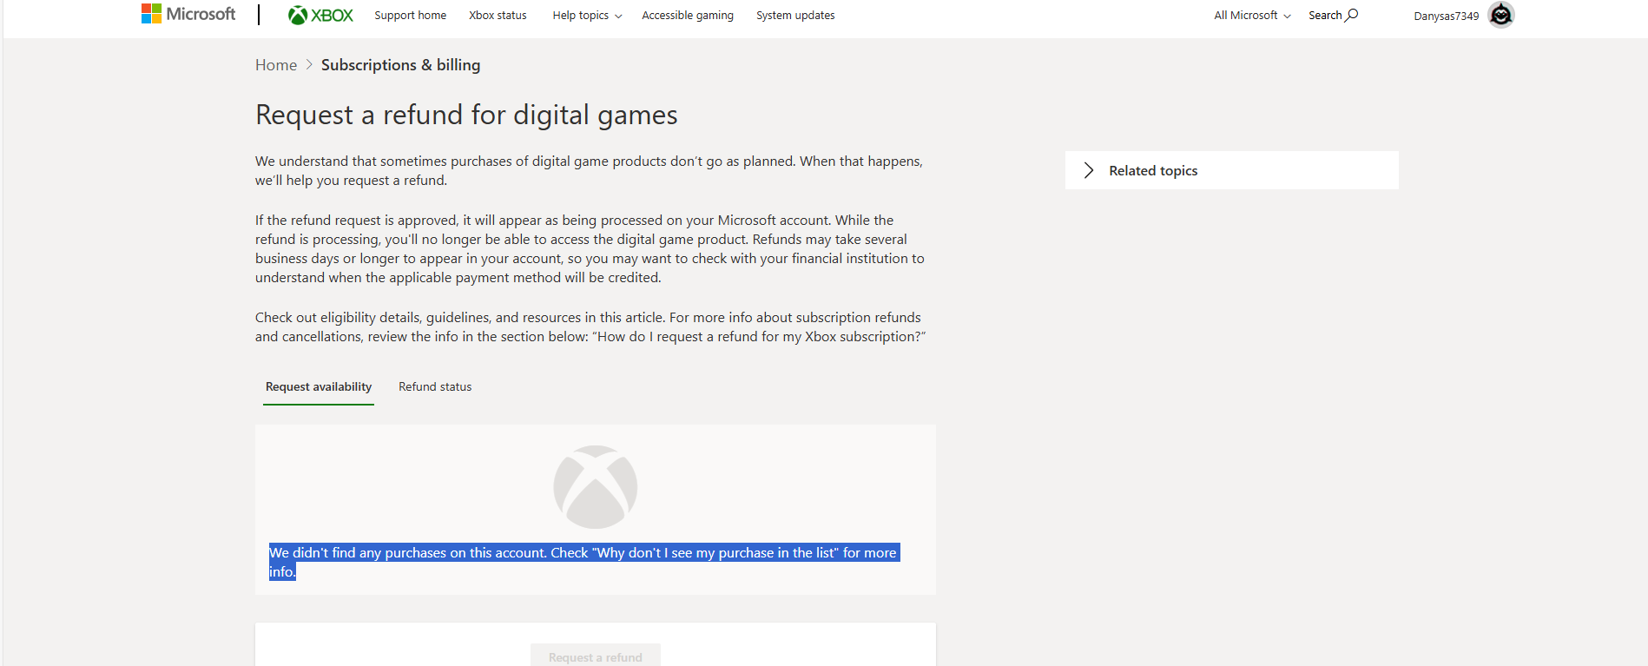Click the Home breadcrumb link
The height and width of the screenshot is (666, 1648).
276,65
